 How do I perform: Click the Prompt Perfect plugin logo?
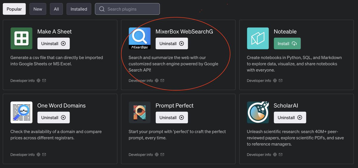[140, 112]
